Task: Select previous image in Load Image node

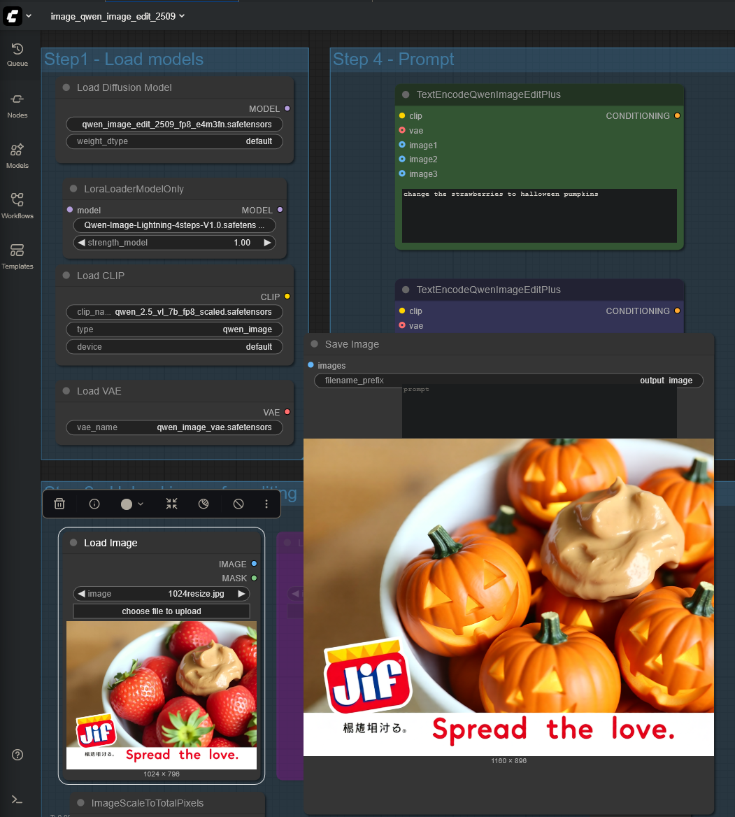Action: coord(81,593)
